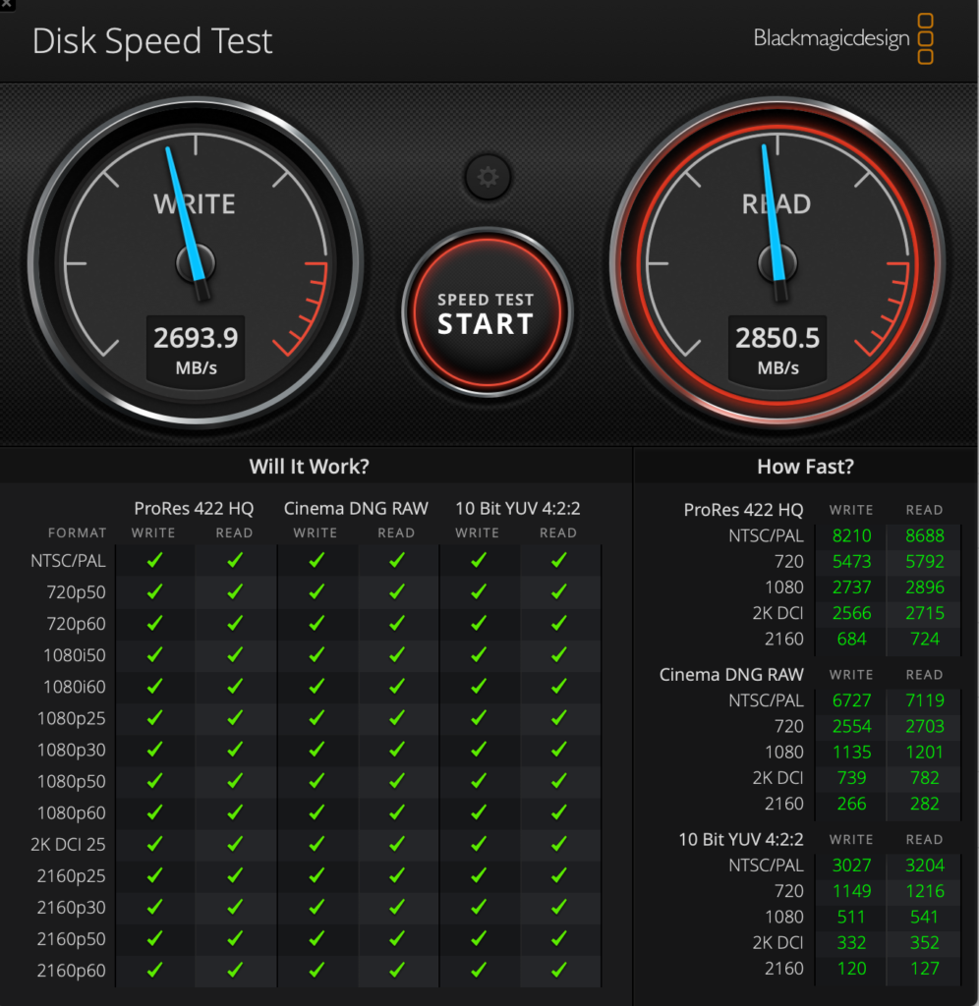Click the Cinema DNG RAW section label in How Fast
Screen dimensions: 979x1006
(731, 675)
